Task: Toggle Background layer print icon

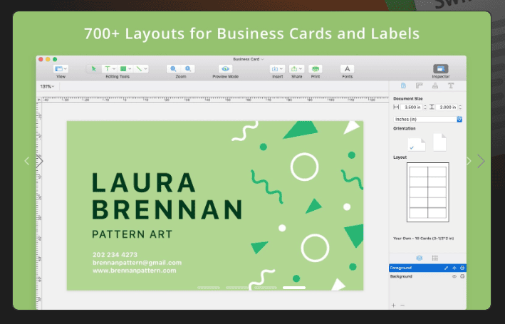Action: (x=462, y=276)
